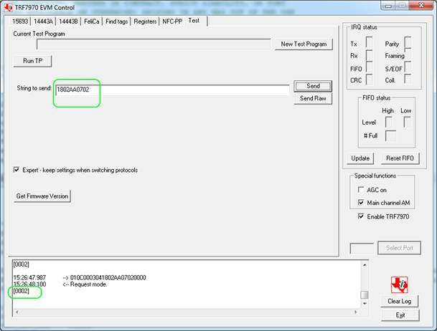Toggle Enable TRF7970 checkbox
437x331 pixels.
click(361, 216)
